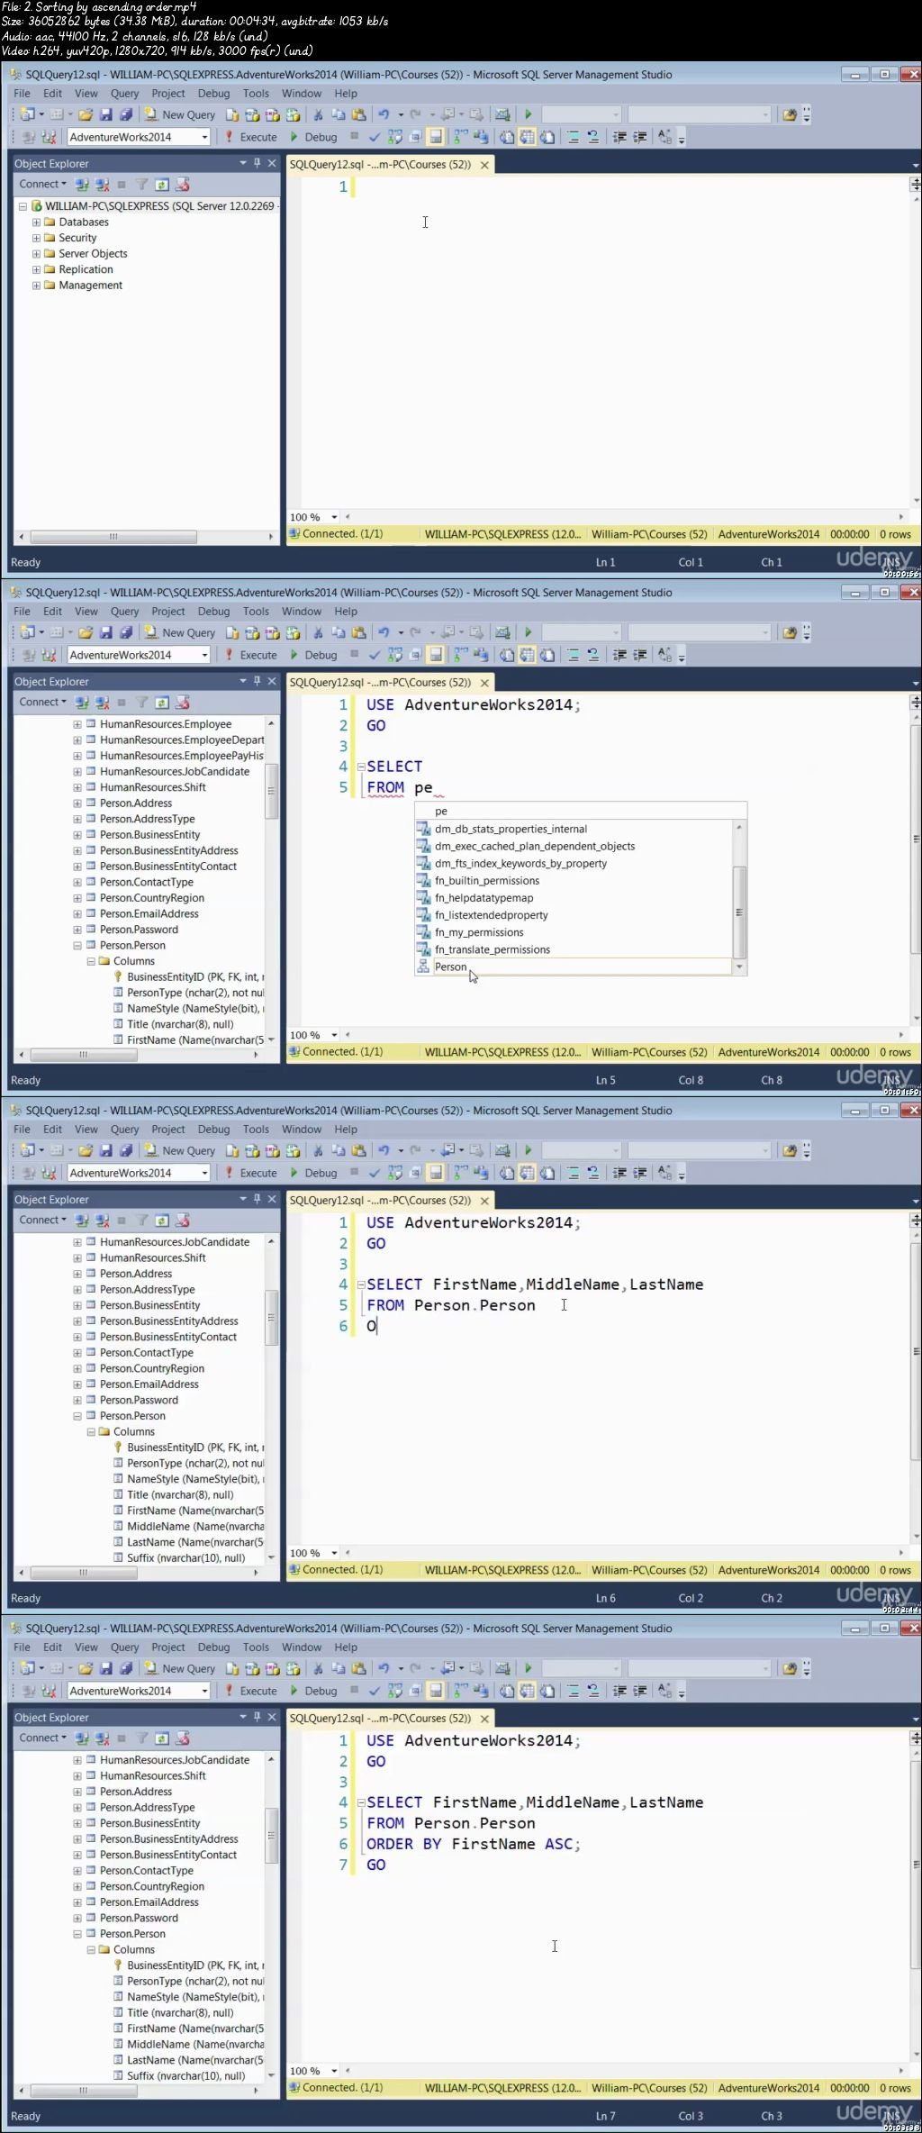Click Execute in the bottom frame toolbar

pos(250,1691)
